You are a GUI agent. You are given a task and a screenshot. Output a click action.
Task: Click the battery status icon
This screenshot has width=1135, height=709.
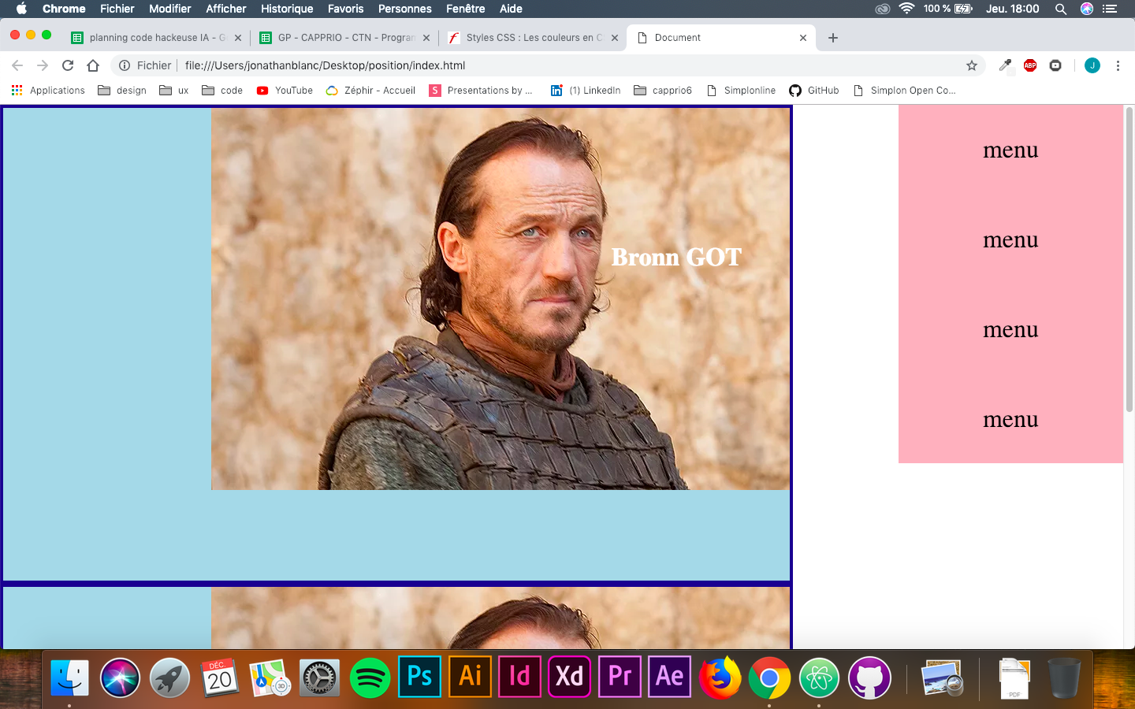[963, 9]
